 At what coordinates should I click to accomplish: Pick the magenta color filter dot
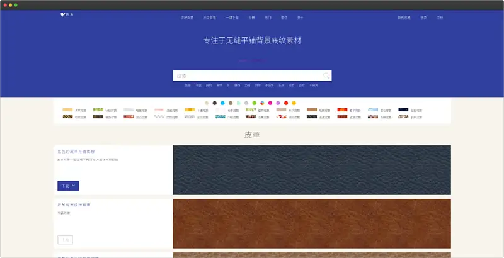(270, 103)
